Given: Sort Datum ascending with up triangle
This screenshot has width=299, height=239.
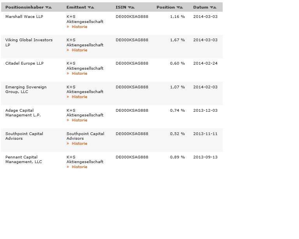Looking at the screenshot, I should pos(215,7).
